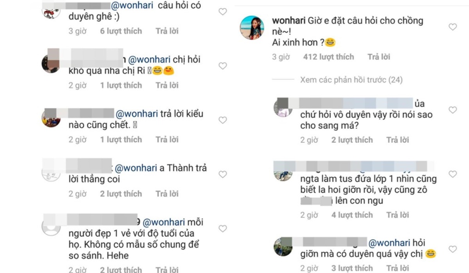Tap heart on 'chị hỏi khó quá' comment

point(222,66)
